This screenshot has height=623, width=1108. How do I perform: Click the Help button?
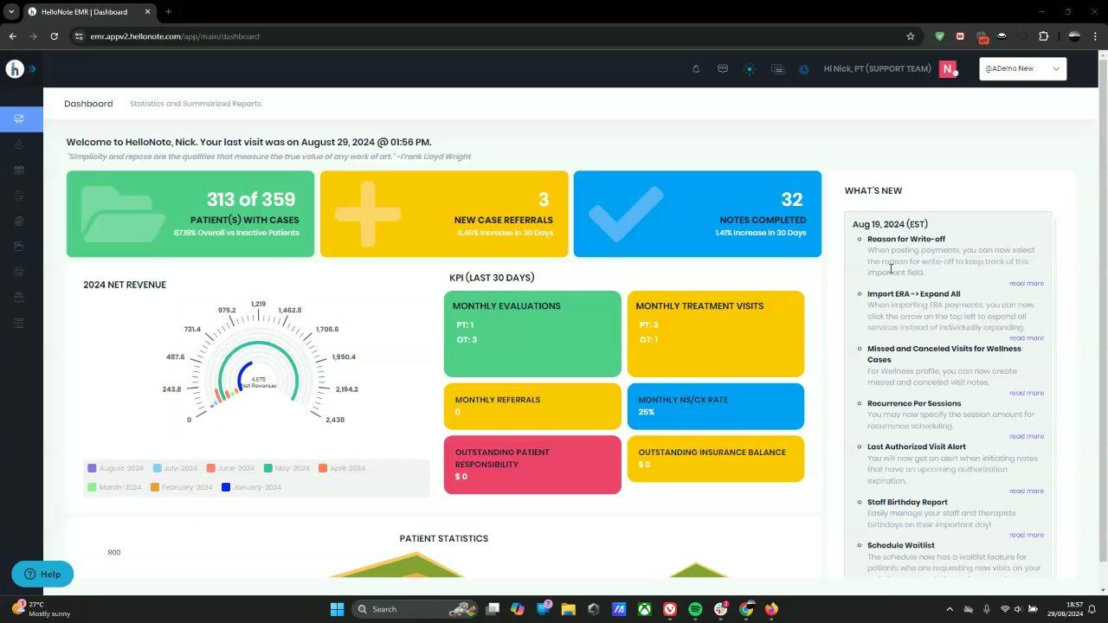click(x=42, y=574)
